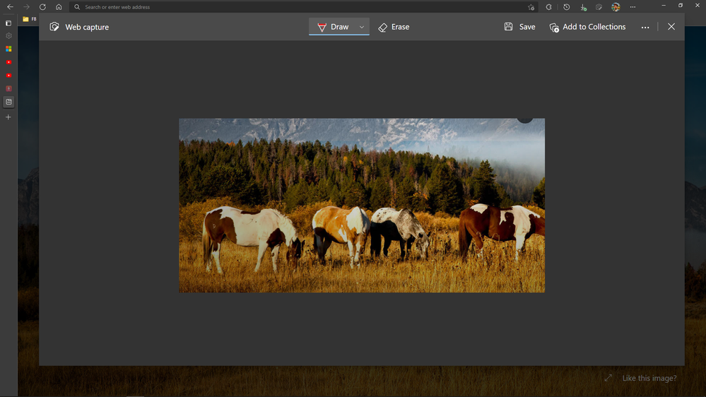The width and height of the screenshot is (706, 397).
Task: Click the Web capture toolbar button
Action: pos(599,7)
